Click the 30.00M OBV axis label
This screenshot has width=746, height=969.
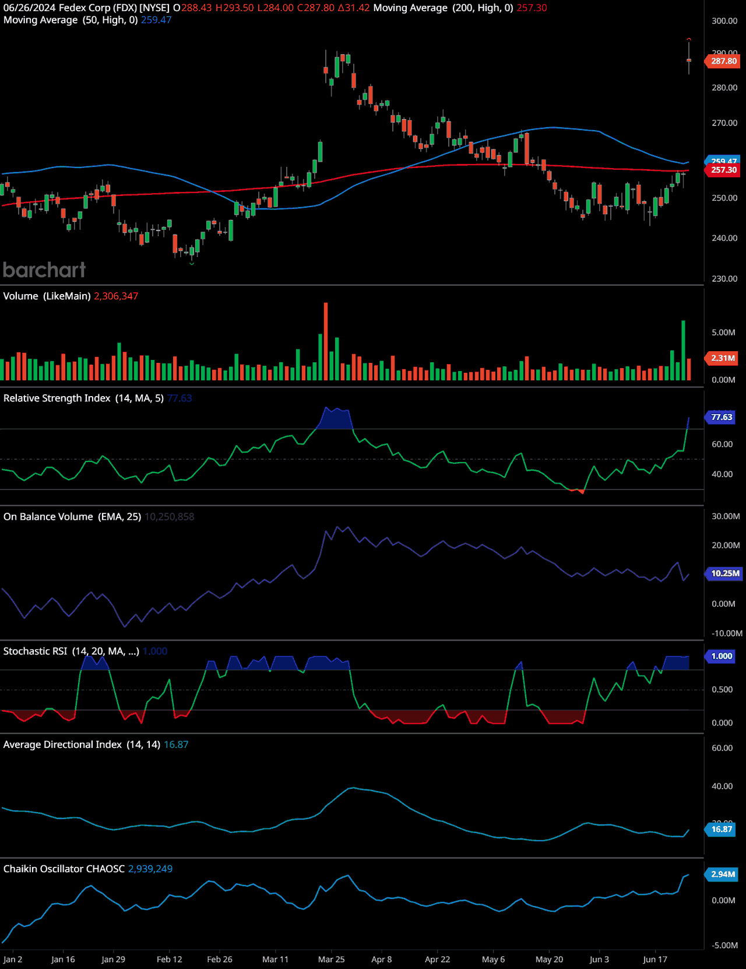tap(726, 516)
